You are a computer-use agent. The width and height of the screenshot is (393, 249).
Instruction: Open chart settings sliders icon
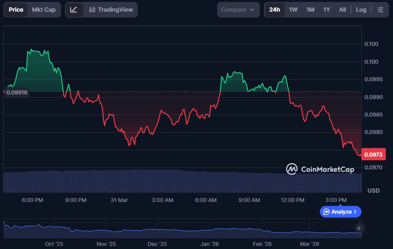[380, 10]
